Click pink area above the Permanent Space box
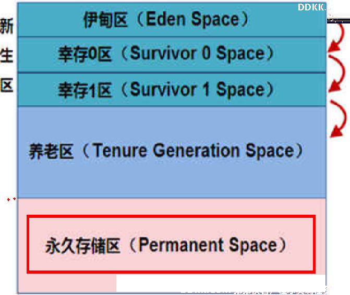The image size is (350, 295). (172, 206)
